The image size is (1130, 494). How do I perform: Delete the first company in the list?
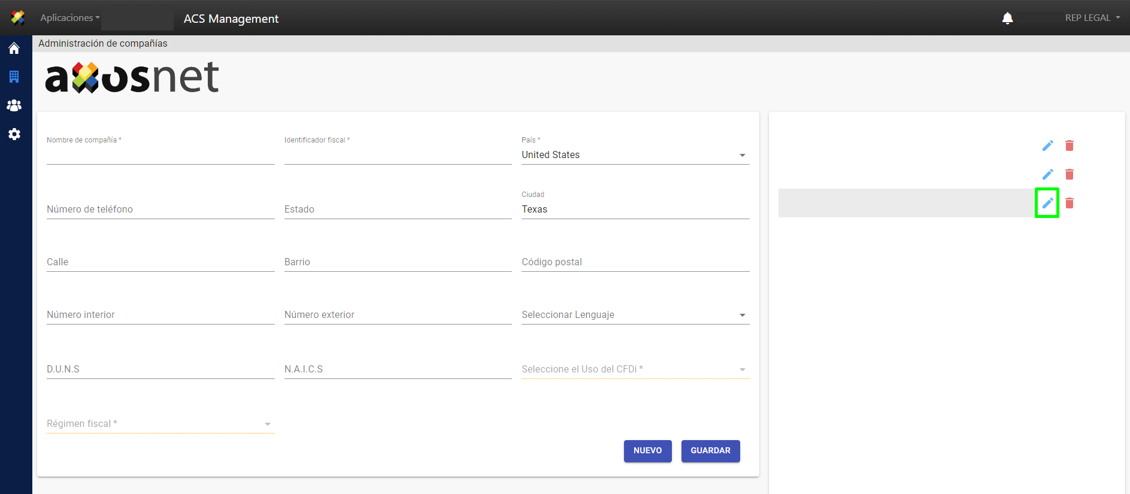pos(1069,146)
